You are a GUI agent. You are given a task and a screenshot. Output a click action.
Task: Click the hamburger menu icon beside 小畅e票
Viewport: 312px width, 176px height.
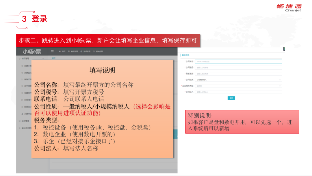[x=52, y=51]
